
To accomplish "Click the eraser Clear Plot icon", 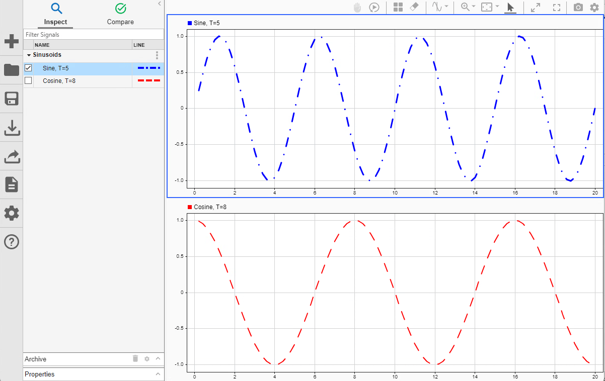I will point(413,7).
